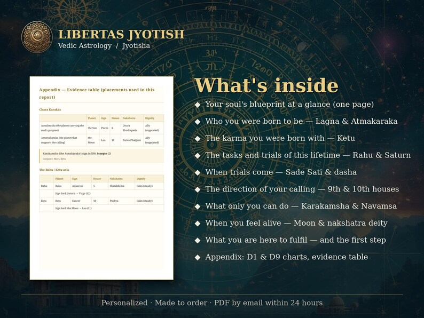The width and height of the screenshot is (424, 318).
Task: Click the diamond bullet beside Rahu & Saturn line
Action: click(198, 156)
